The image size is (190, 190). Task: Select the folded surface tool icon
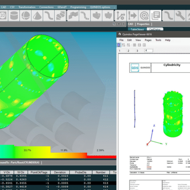coord(73,16)
